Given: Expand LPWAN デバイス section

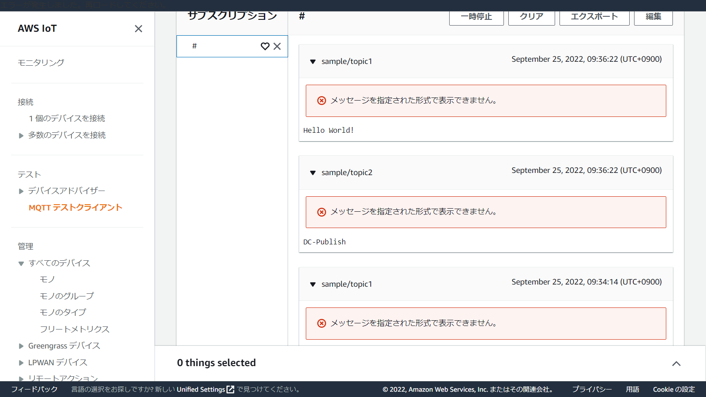Looking at the screenshot, I should 21,363.
